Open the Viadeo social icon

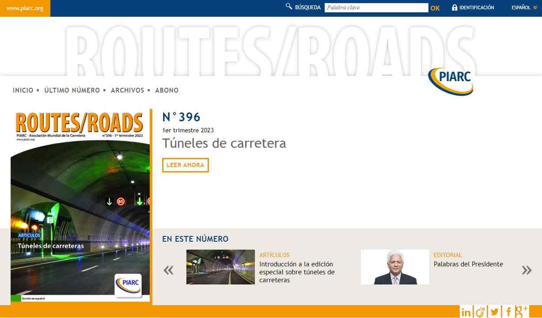[x=480, y=312]
